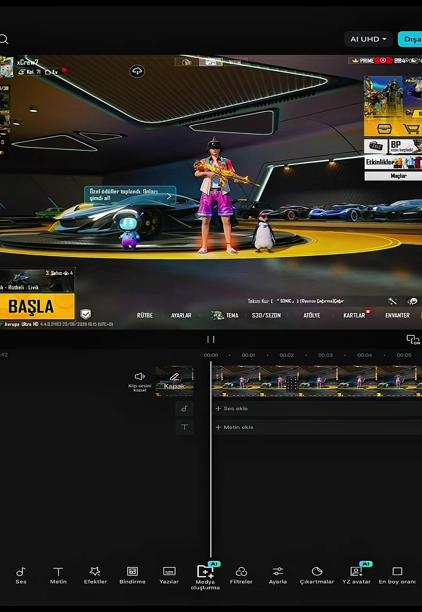This screenshot has height=612, width=422.
Task: Open the Filtreler filters tool
Action: (241, 576)
